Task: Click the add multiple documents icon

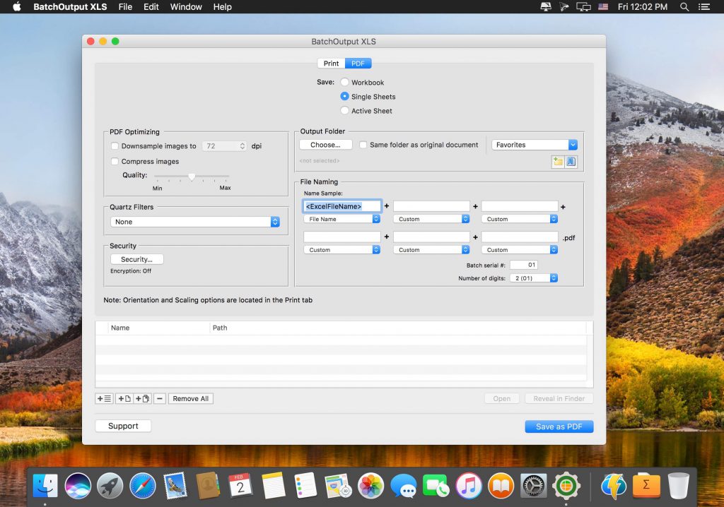Action: [x=142, y=398]
